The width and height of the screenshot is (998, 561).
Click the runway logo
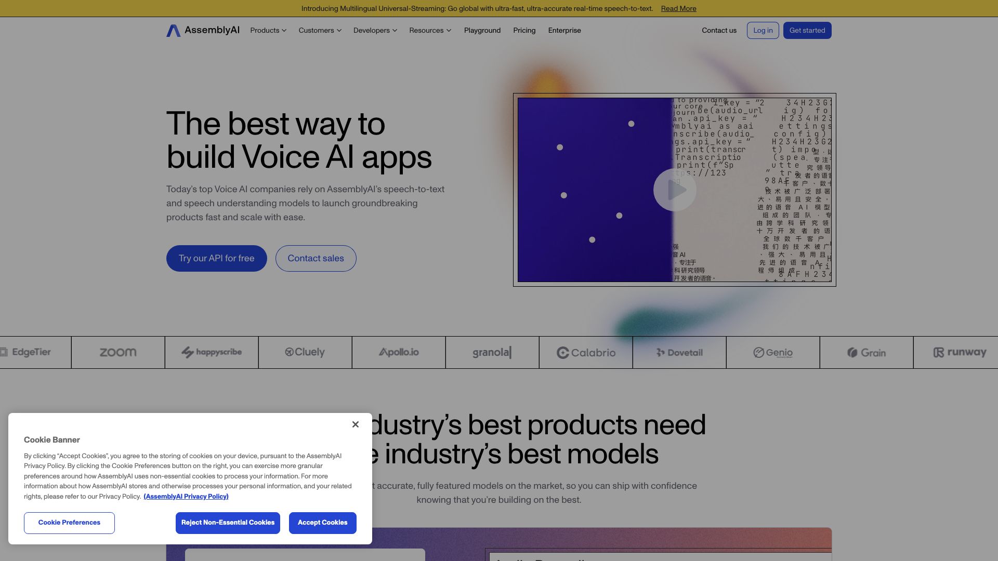pyautogui.click(x=960, y=352)
